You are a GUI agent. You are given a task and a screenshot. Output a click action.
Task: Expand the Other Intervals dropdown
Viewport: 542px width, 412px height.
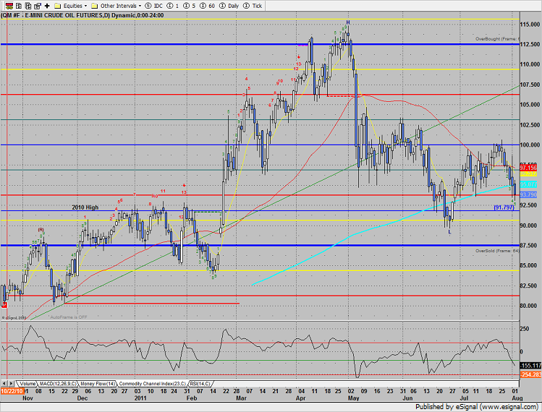click(x=140, y=6)
